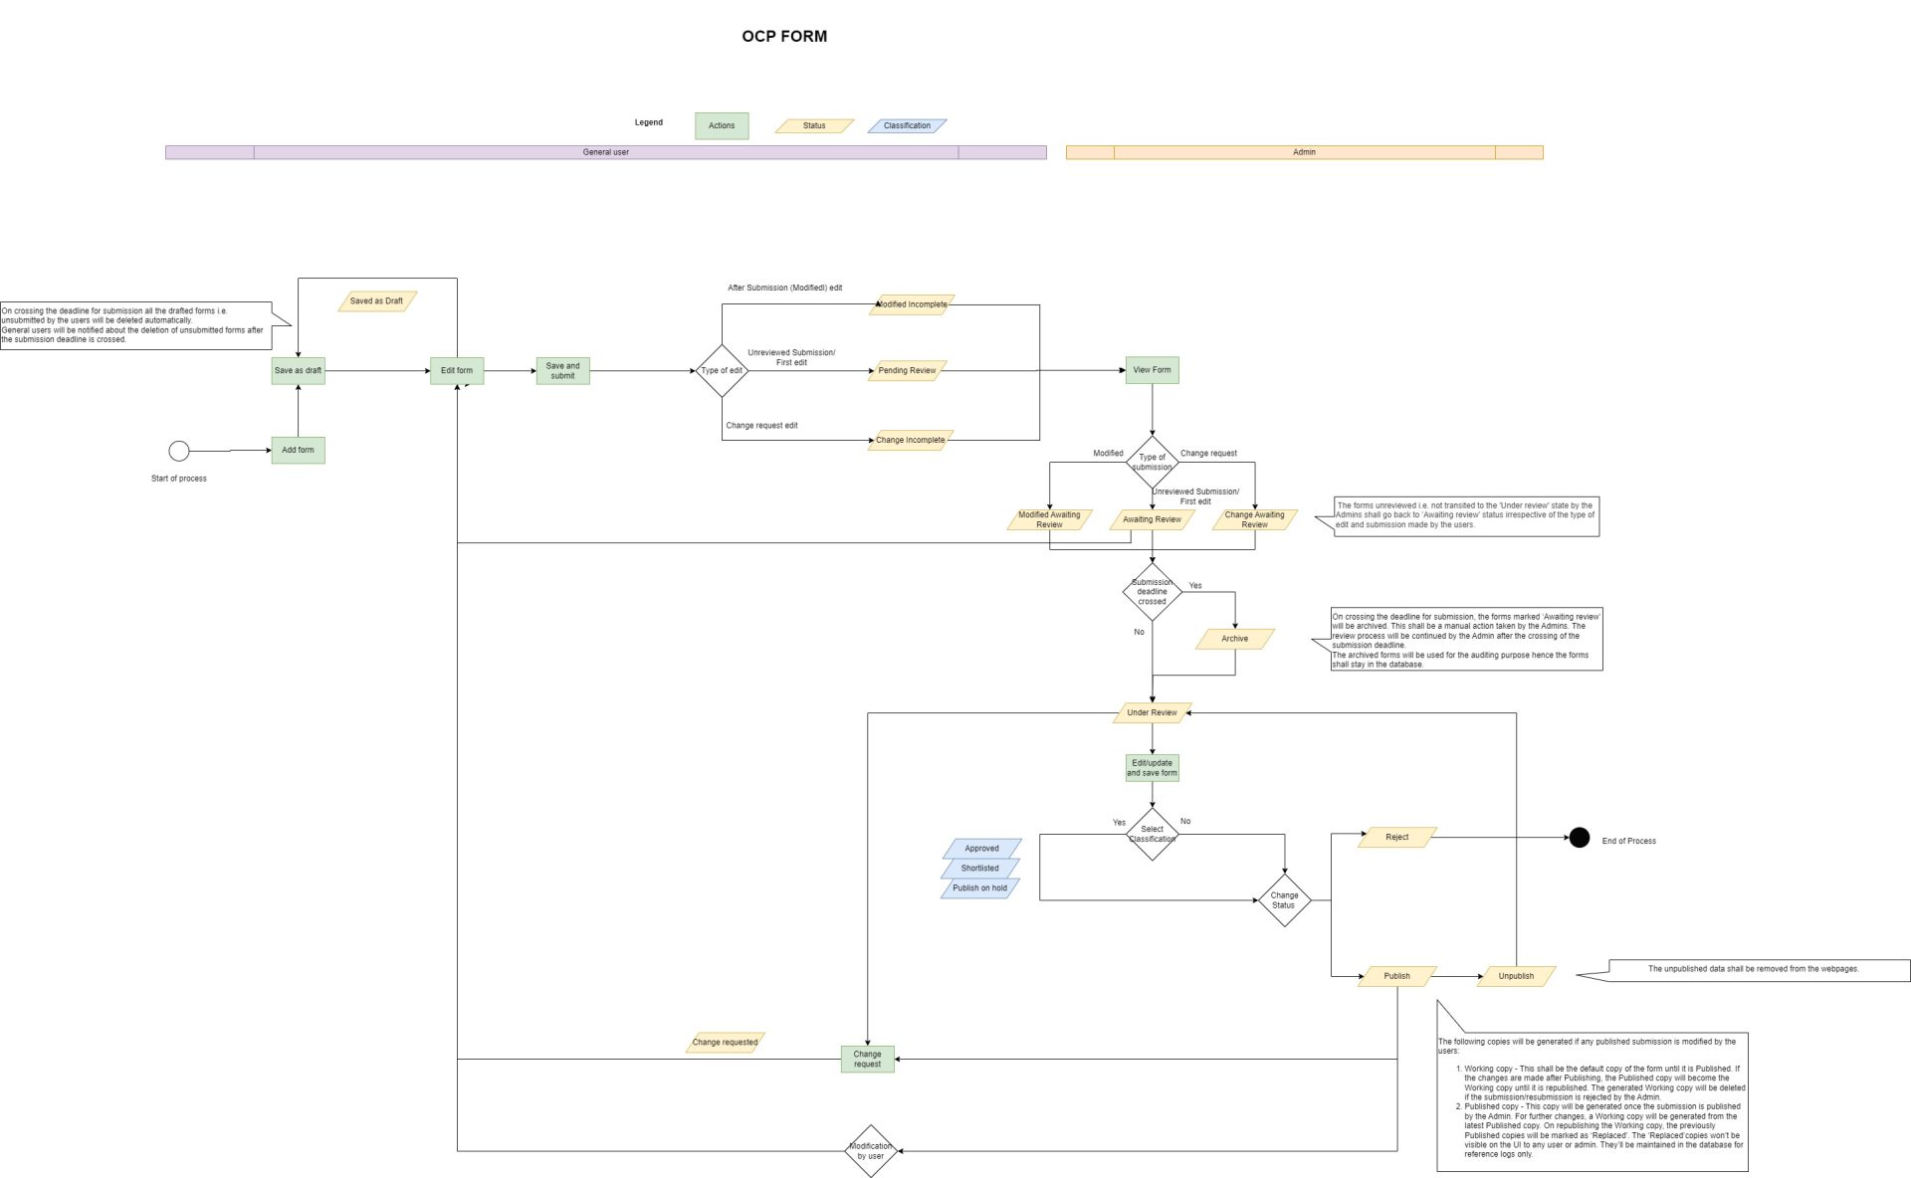Select the General user swimlane header
Screen dimensions: 1911x1178
(605, 152)
